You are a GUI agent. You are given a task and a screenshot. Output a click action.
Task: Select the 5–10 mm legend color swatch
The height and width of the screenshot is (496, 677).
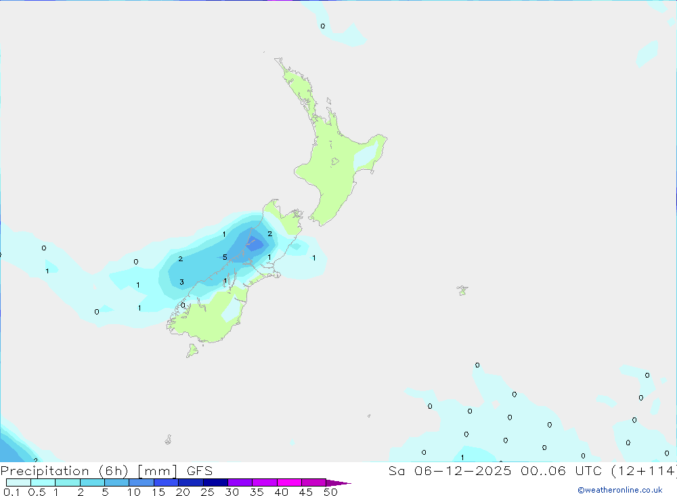point(117,482)
